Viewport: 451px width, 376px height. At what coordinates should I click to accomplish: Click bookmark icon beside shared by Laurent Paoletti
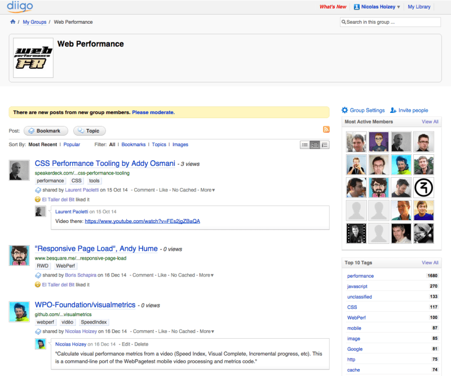[x=38, y=190]
